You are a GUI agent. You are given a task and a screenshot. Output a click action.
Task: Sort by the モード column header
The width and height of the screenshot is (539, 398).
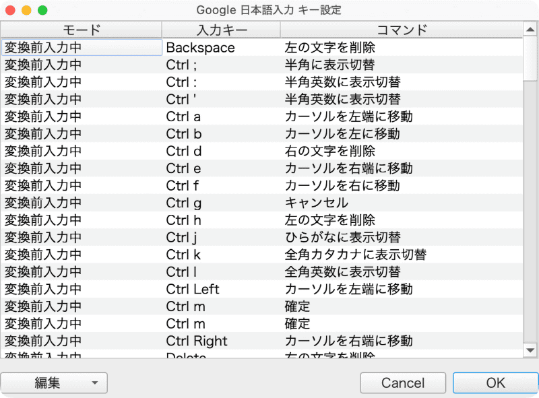[x=81, y=30]
